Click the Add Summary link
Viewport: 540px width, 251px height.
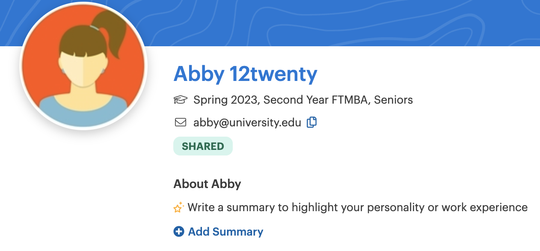pyautogui.click(x=218, y=232)
